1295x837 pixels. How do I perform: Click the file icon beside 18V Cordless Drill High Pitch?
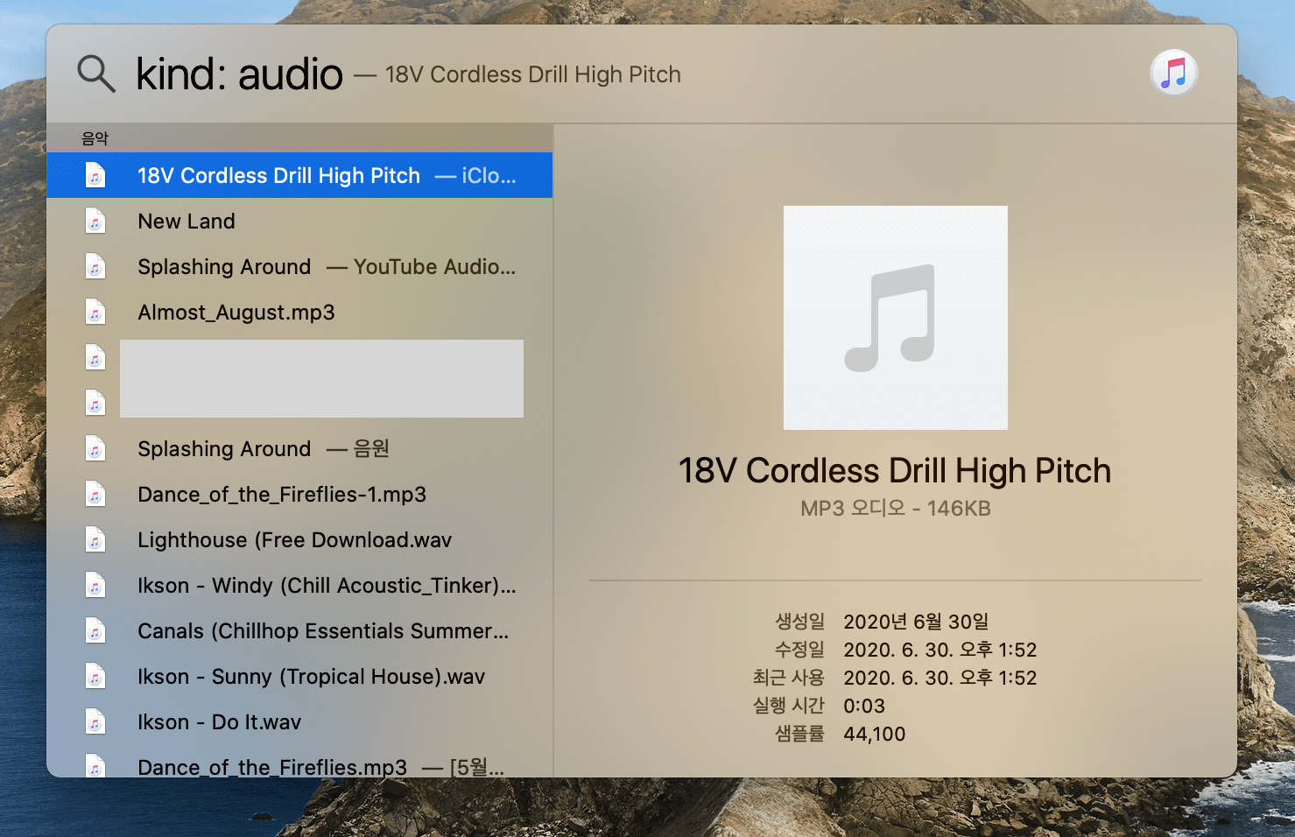95,175
